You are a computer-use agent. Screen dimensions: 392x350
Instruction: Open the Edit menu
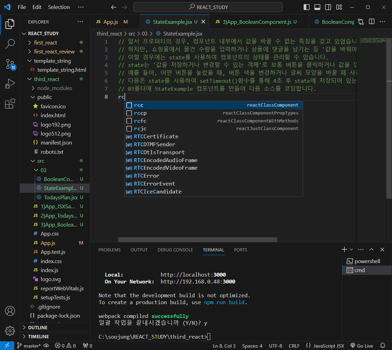click(37, 7)
